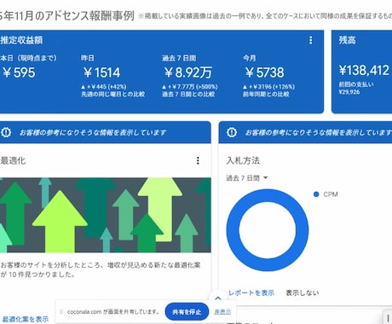Viewport: 392px width, 324px height.
Task: Collapse the screen-share bar with chevron
Action: coord(218,298)
